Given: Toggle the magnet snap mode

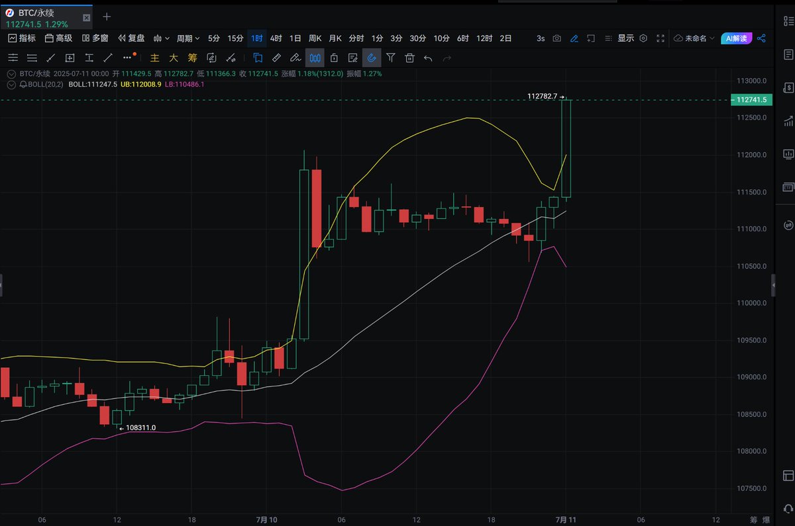Looking at the screenshot, I should click(x=372, y=58).
